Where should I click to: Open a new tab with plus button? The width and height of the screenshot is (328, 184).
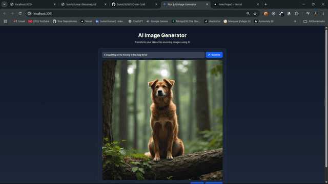tap(265, 4)
